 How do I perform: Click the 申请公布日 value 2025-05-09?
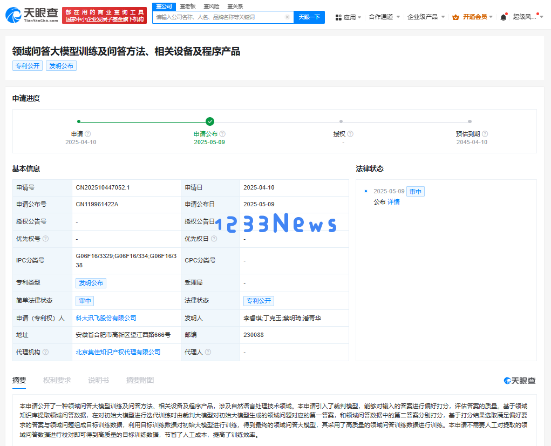click(259, 204)
